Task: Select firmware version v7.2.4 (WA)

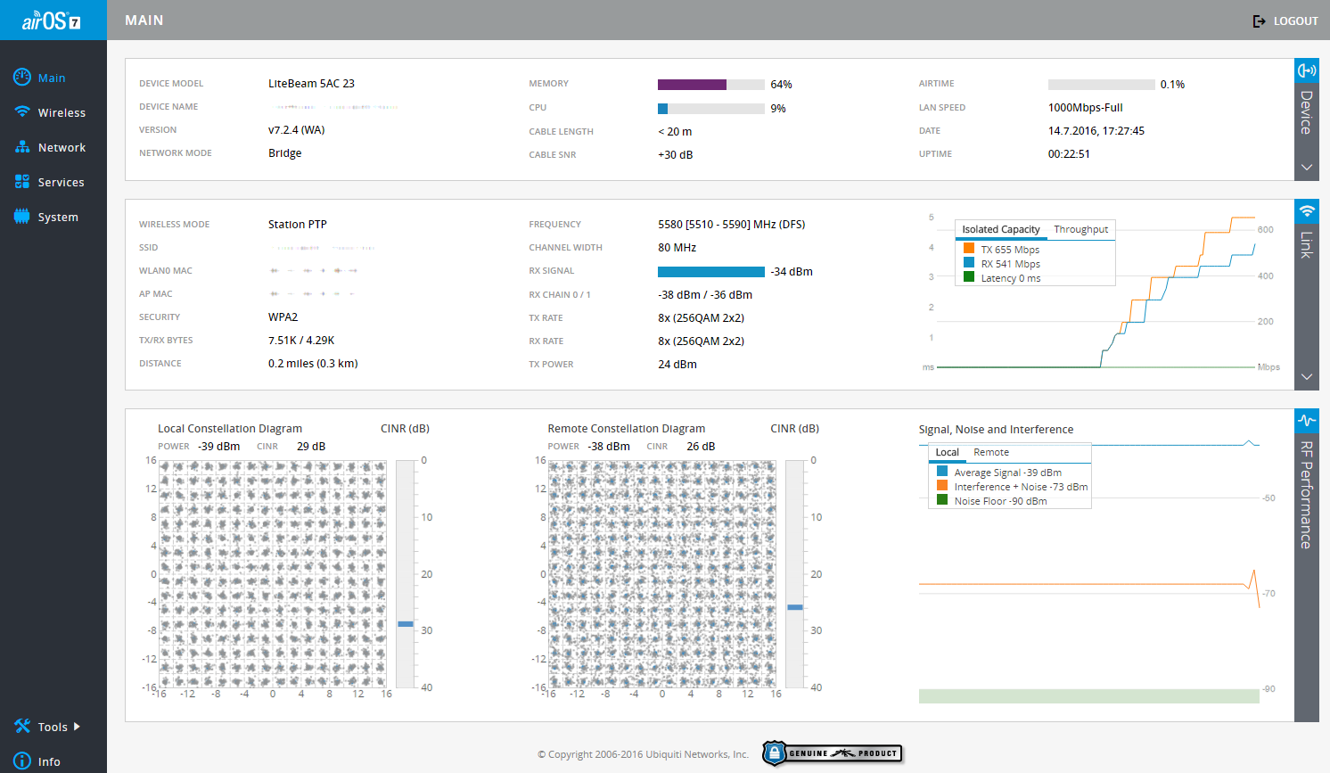Action: [x=296, y=130]
